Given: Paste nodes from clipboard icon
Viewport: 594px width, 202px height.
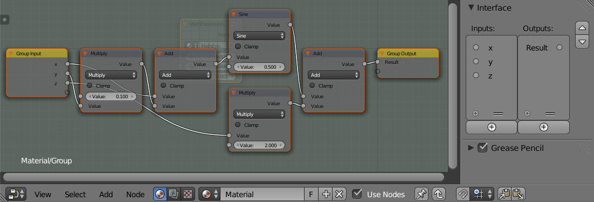Looking at the screenshot, I should click(518, 194).
